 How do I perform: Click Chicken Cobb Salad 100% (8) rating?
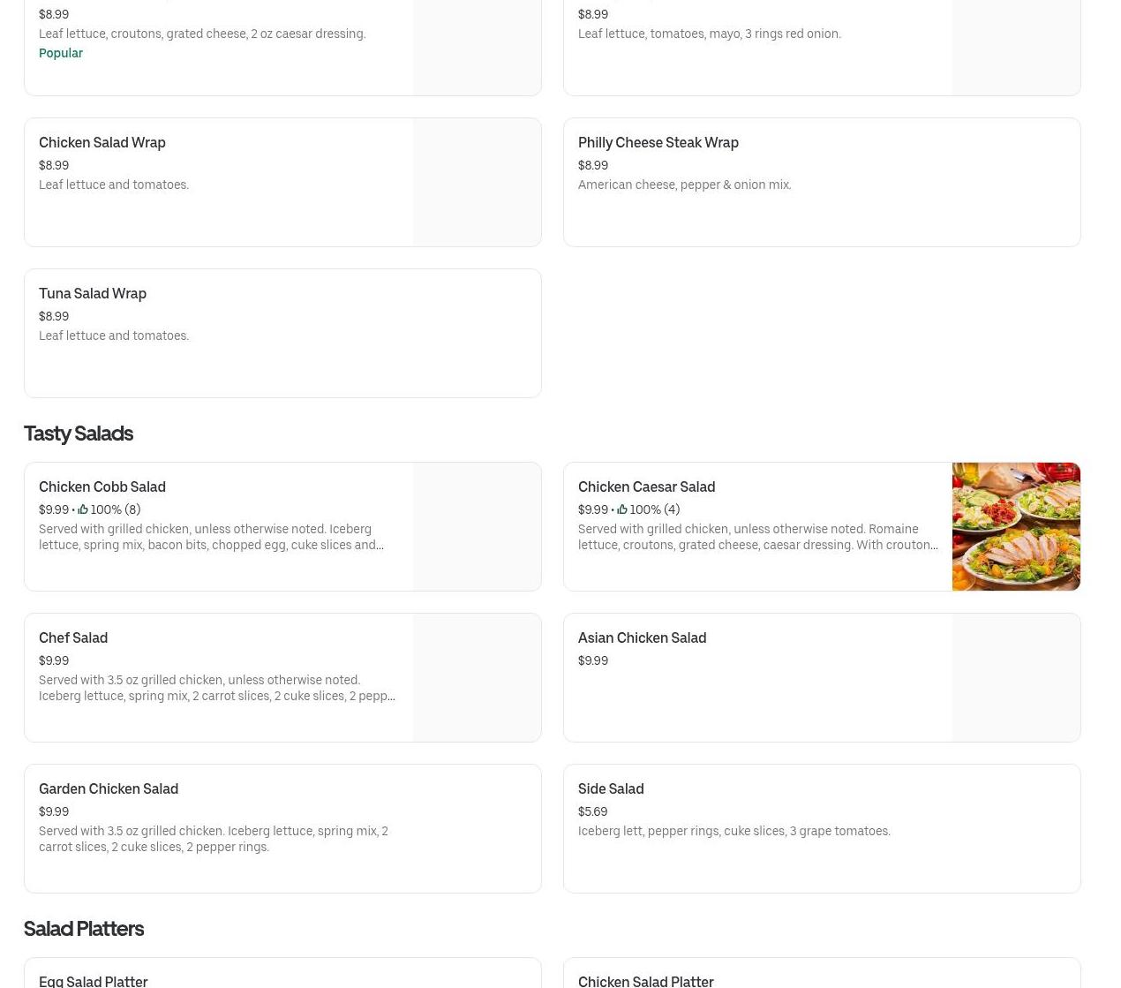(115, 509)
